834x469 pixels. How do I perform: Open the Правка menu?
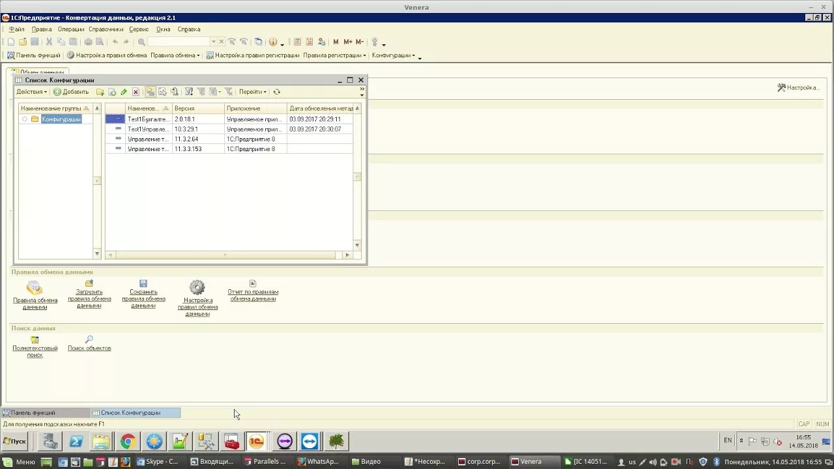(x=42, y=29)
